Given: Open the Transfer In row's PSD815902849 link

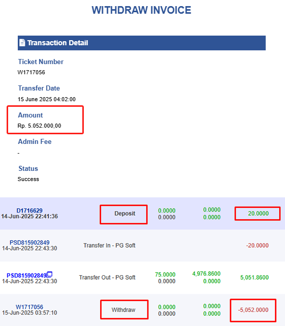Looking at the screenshot, I should 29,243.
